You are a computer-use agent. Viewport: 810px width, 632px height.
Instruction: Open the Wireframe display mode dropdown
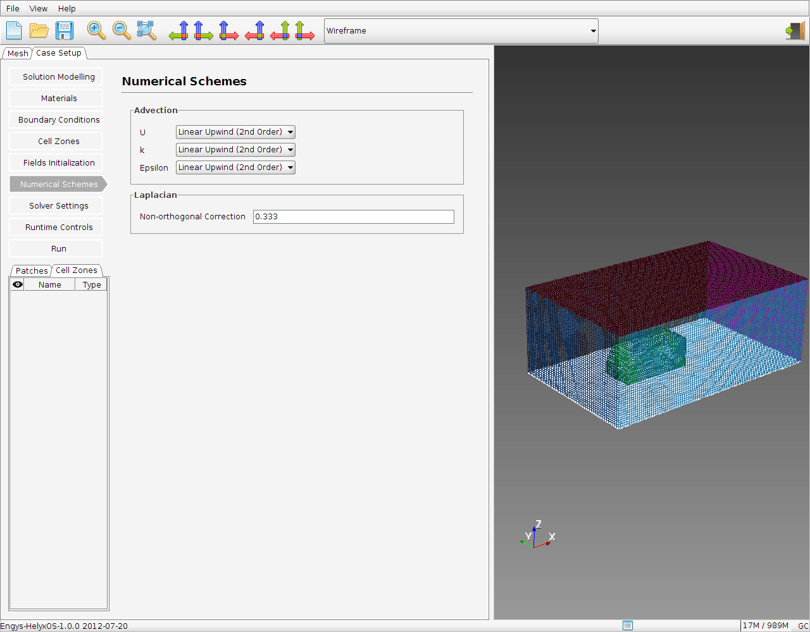(x=461, y=30)
